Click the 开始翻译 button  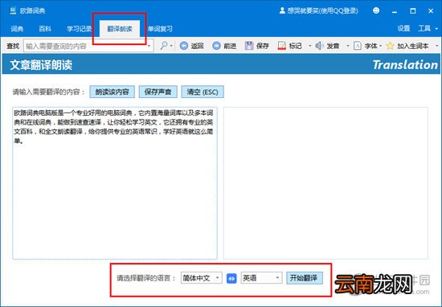pos(305,278)
